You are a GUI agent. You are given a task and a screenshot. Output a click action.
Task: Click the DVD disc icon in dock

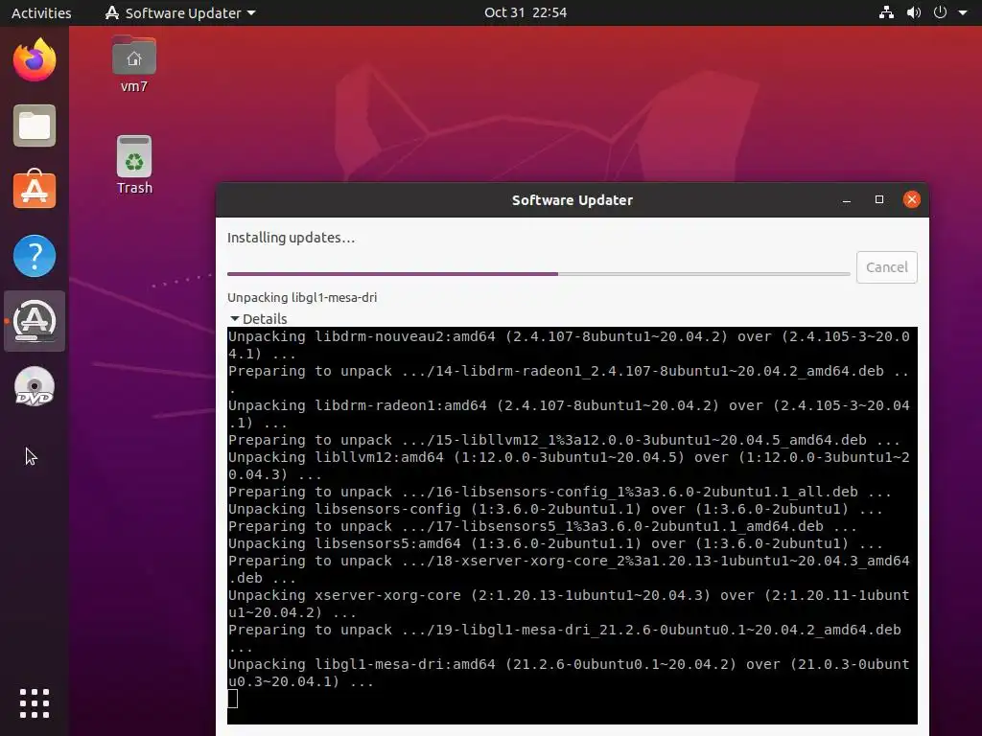(35, 387)
